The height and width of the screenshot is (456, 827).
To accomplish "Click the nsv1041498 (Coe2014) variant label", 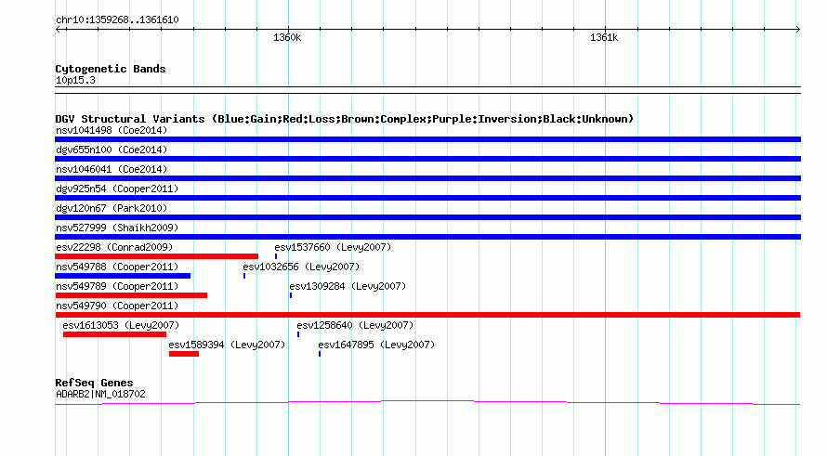I will 112,130.
